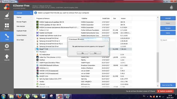This screenshot has height=99, width=177.
Task: Click Нет to cancel removal
Action: click(95, 53)
